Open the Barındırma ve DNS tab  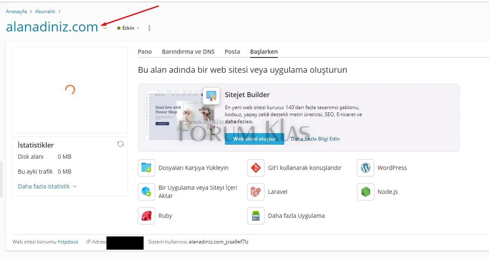[188, 52]
